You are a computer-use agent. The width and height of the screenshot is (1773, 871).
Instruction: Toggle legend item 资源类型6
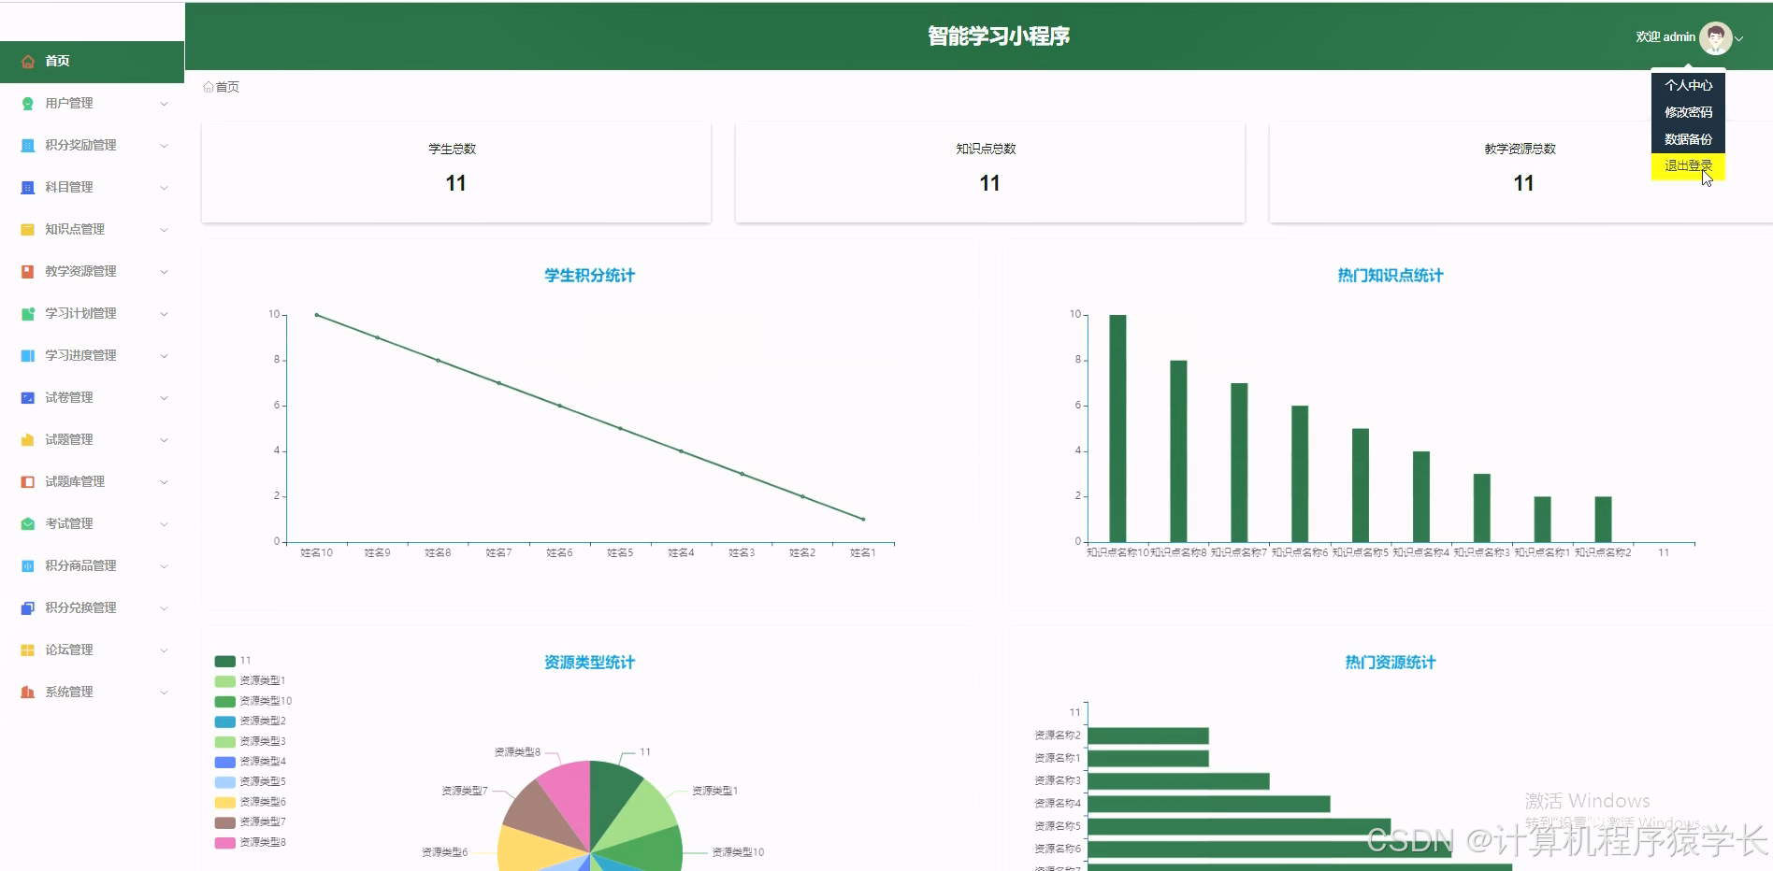tap(251, 802)
